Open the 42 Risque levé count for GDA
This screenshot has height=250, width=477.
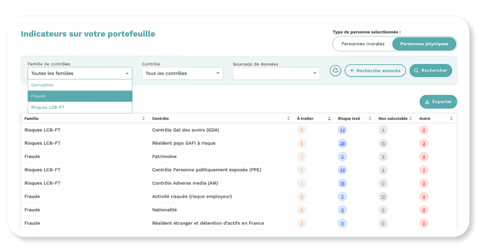tap(342, 130)
